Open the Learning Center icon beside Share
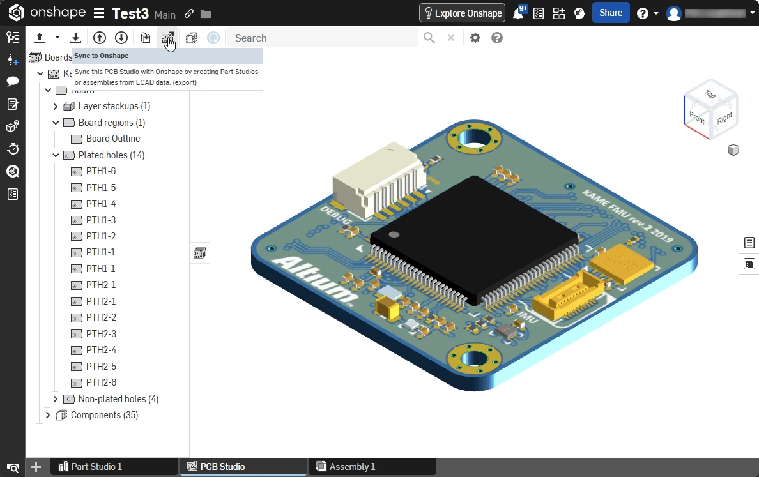 coord(579,13)
